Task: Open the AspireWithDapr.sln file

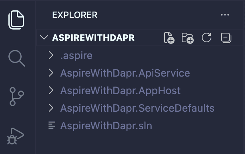Action: coord(106,126)
